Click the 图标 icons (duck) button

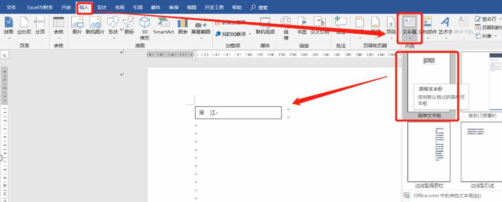click(x=129, y=22)
